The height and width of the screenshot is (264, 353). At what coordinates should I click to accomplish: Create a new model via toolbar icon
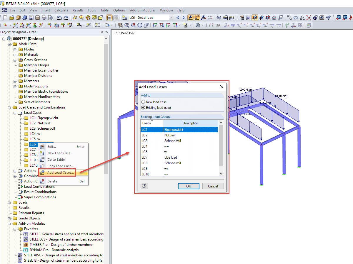pyautogui.click(x=5, y=18)
